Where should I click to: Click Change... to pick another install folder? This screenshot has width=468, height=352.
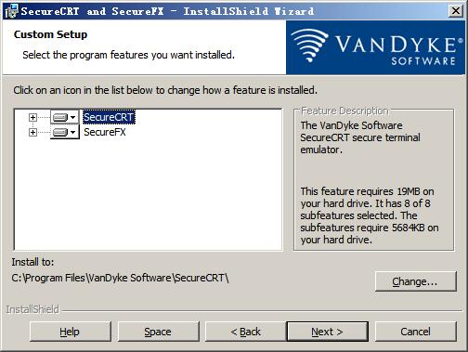point(416,281)
